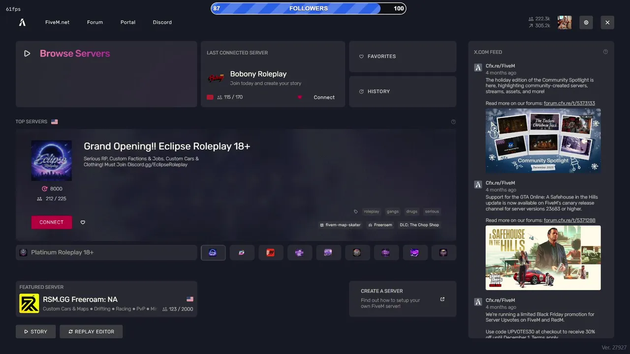630x354 pixels.
Task: Open the forum.cfx.re/t/5371288 link
Action: click(x=569, y=220)
